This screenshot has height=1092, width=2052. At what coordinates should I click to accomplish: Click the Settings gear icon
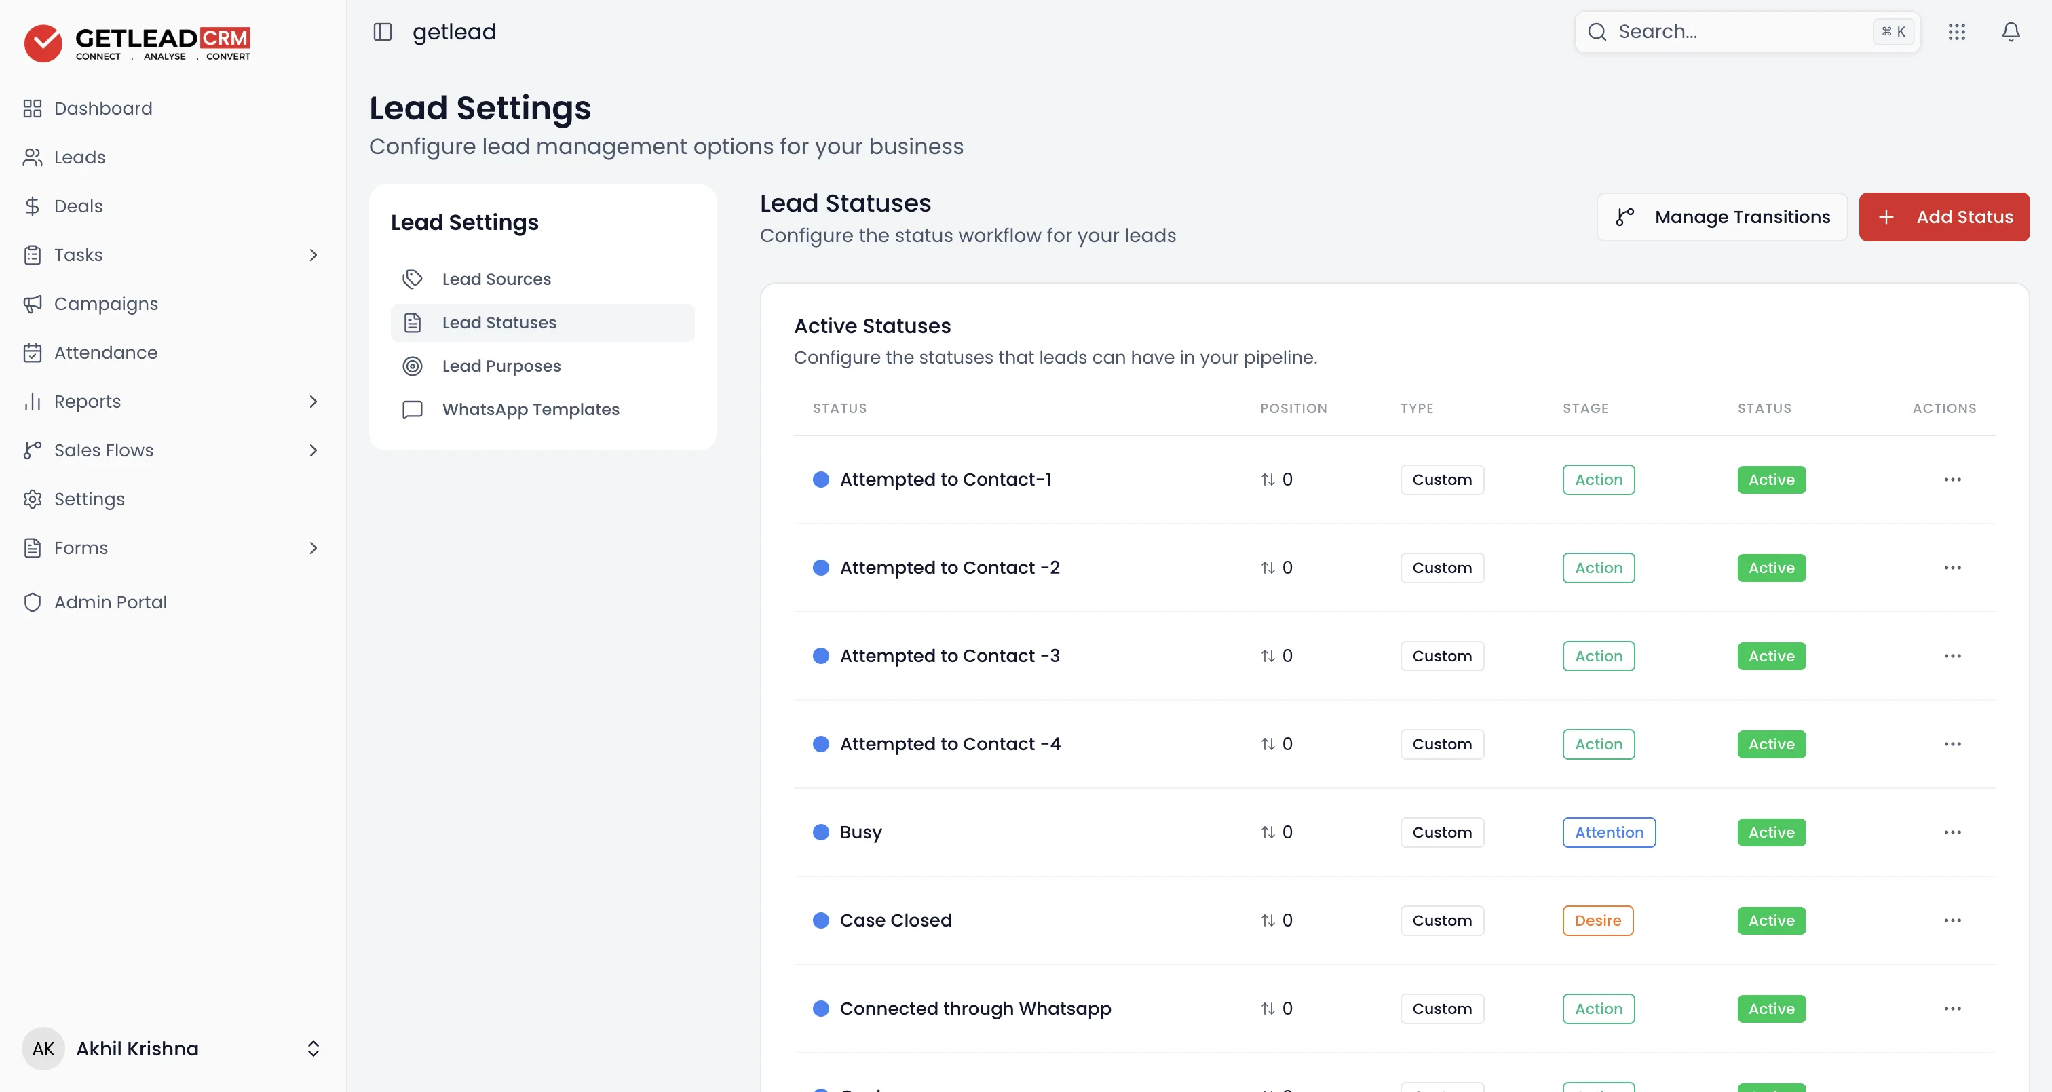[x=33, y=499]
